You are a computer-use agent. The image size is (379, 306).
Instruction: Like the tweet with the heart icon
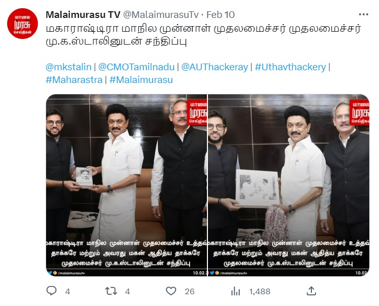point(171,291)
